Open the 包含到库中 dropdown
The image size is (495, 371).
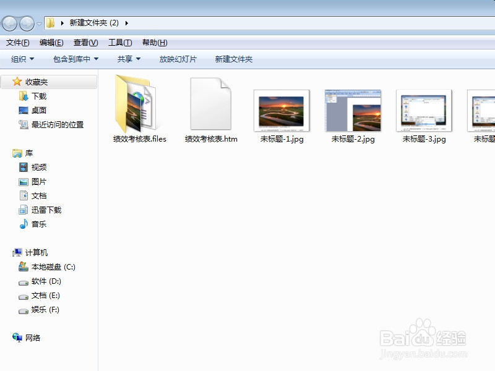pyautogui.click(x=75, y=59)
